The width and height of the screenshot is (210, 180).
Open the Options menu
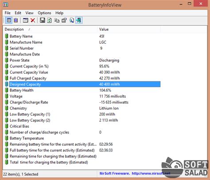coord(44,13)
